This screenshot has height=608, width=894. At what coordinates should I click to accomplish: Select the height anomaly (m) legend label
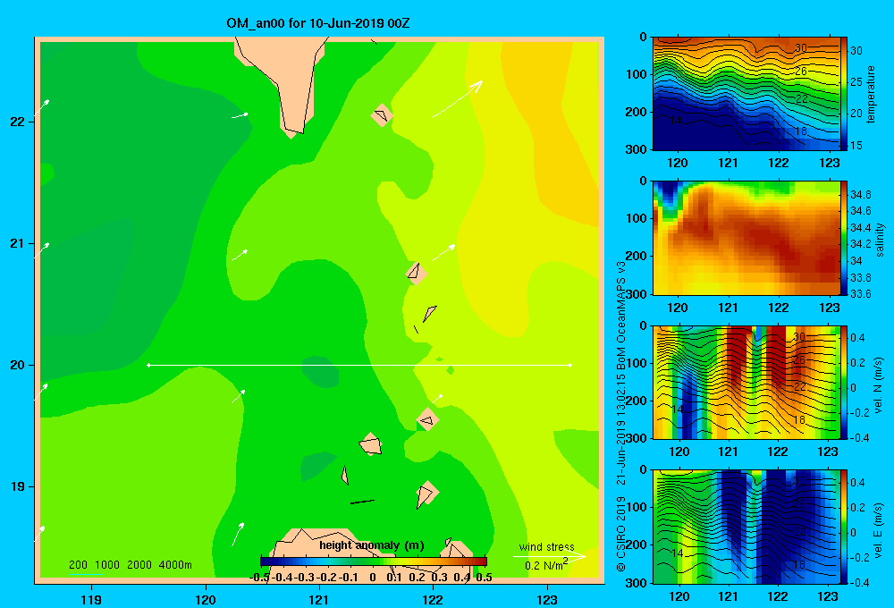(372, 545)
